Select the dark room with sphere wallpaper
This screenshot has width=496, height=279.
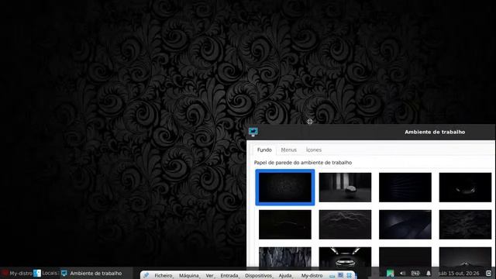click(345, 188)
